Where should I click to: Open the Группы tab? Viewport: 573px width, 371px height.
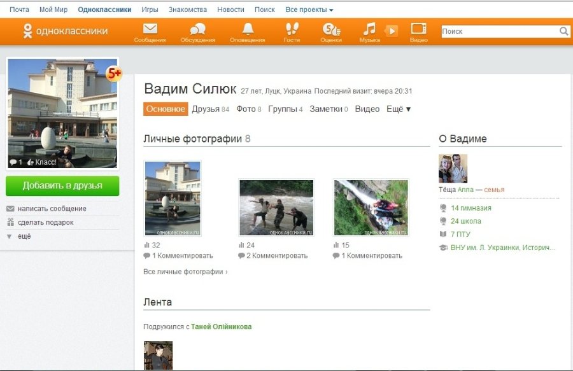(282, 109)
